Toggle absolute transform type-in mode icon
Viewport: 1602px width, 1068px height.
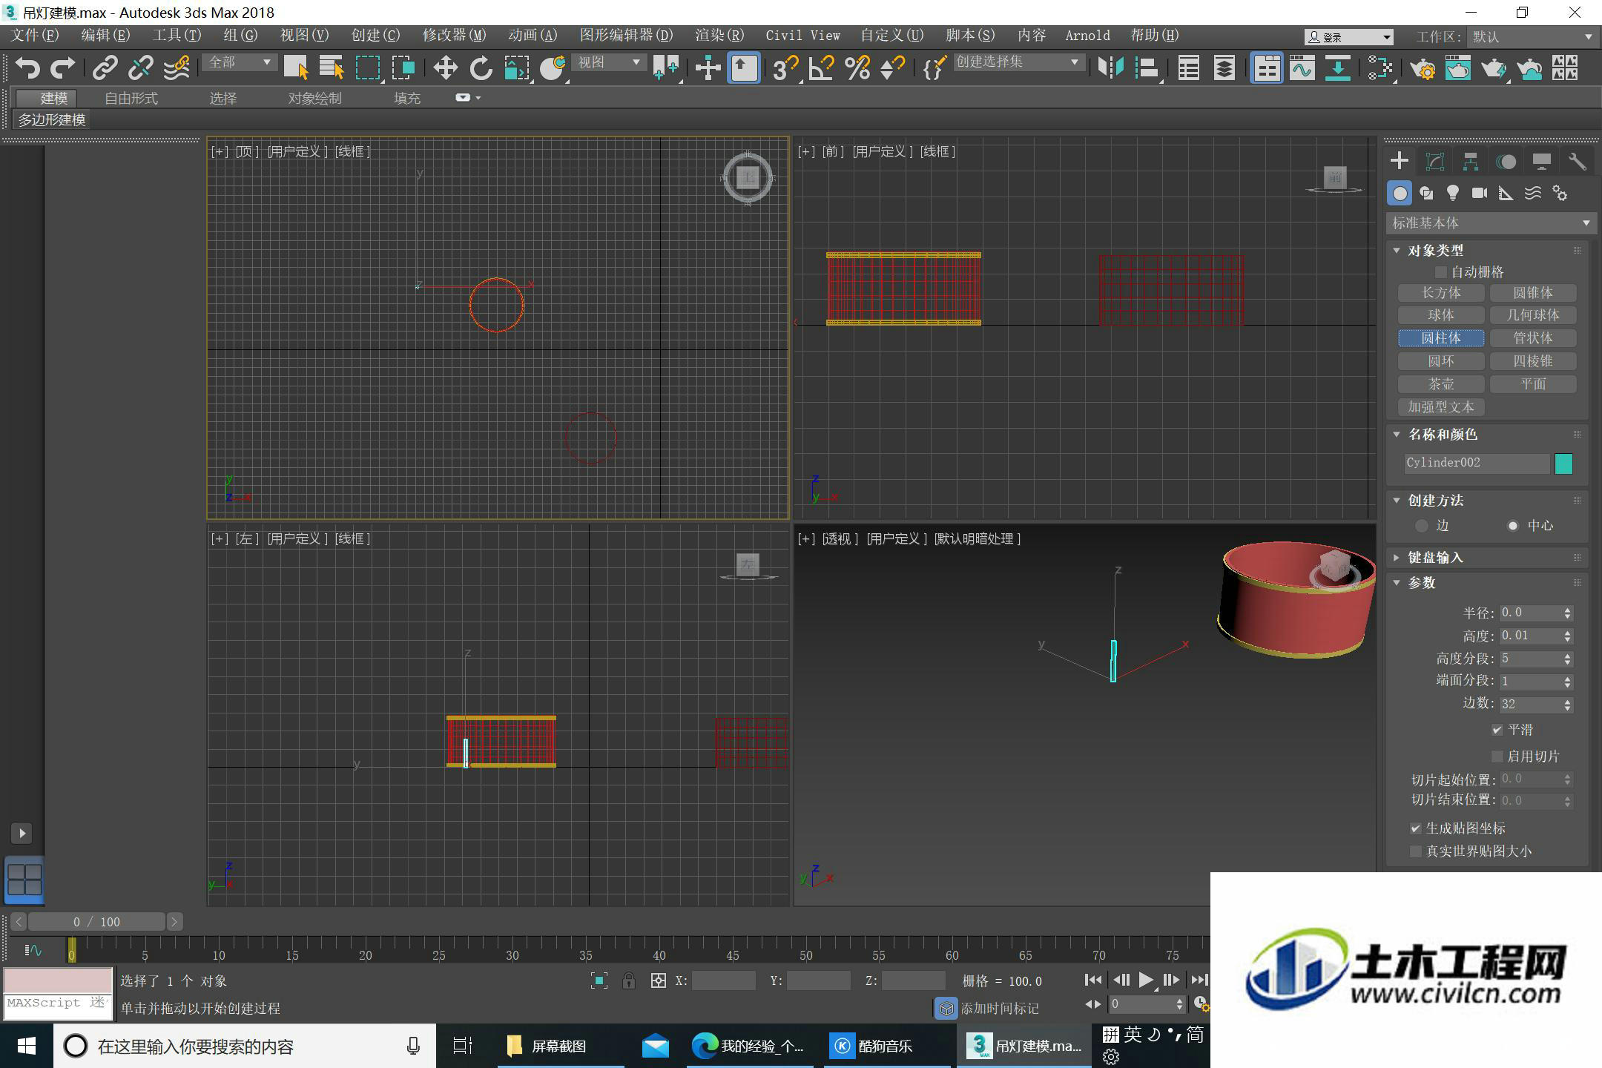point(658,981)
